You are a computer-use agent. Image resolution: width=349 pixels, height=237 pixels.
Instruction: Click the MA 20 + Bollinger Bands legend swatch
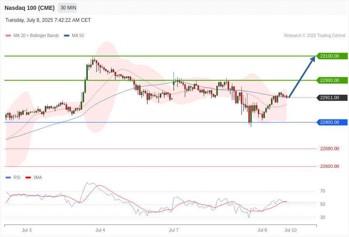tap(8, 36)
